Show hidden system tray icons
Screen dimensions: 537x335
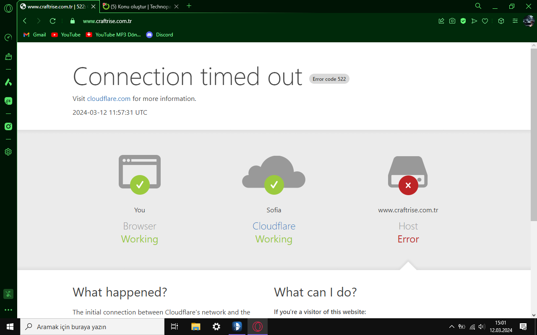[x=451, y=327]
